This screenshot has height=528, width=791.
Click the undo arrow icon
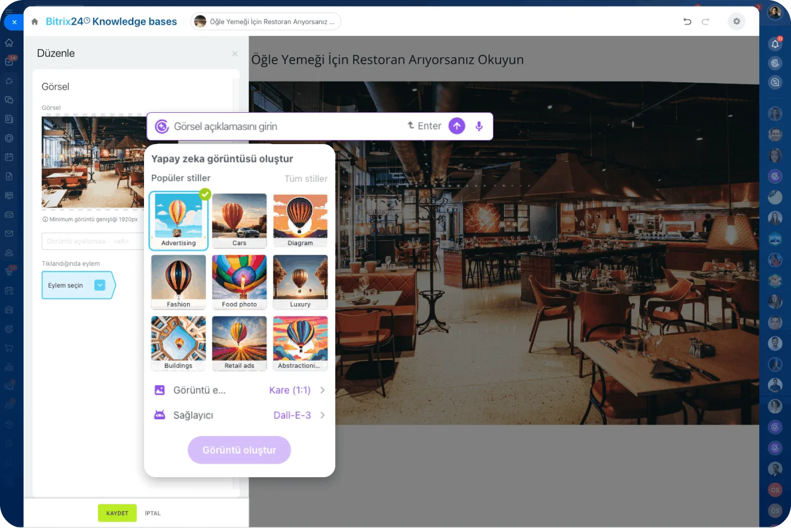687,22
